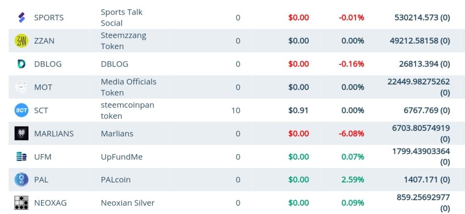Click the UpFundMe token name
Viewport: 465px width, 214px height.
point(122,157)
